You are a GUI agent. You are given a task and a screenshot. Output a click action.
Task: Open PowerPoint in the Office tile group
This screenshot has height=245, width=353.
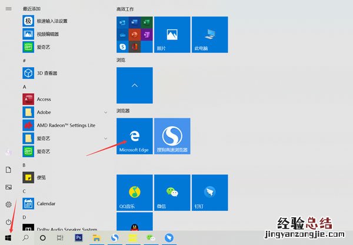point(134,34)
